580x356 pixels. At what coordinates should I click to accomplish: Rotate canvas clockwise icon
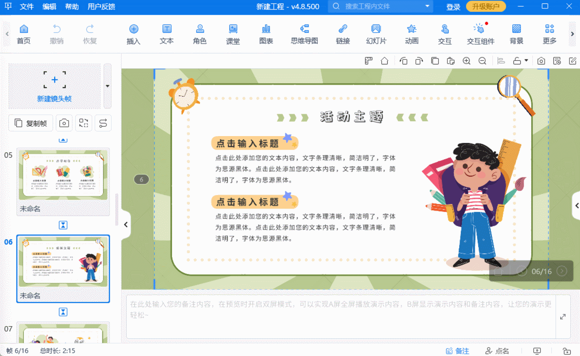[419, 61]
